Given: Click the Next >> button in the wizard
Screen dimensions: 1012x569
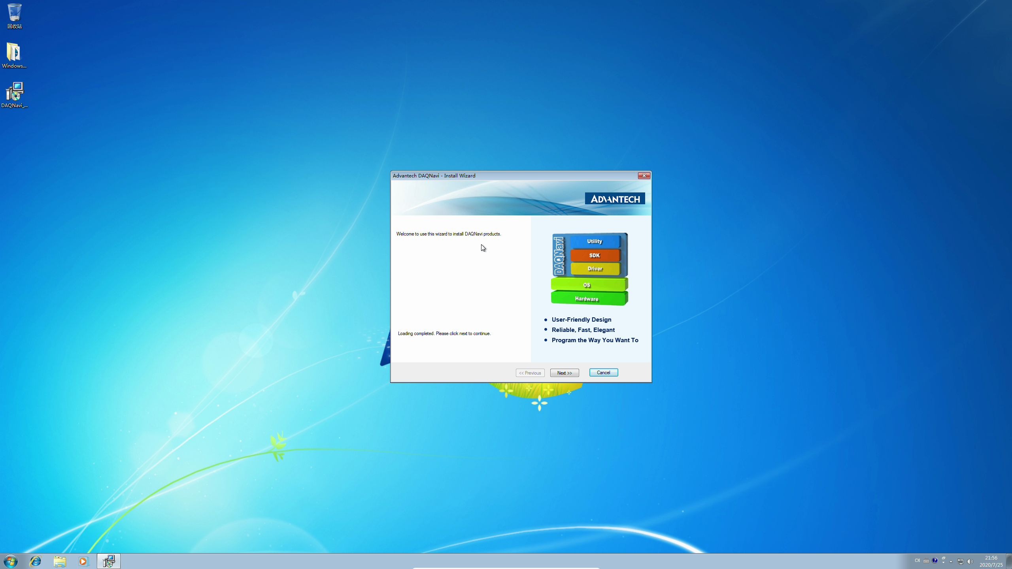Looking at the screenshot, I should [x=564, y=373].
